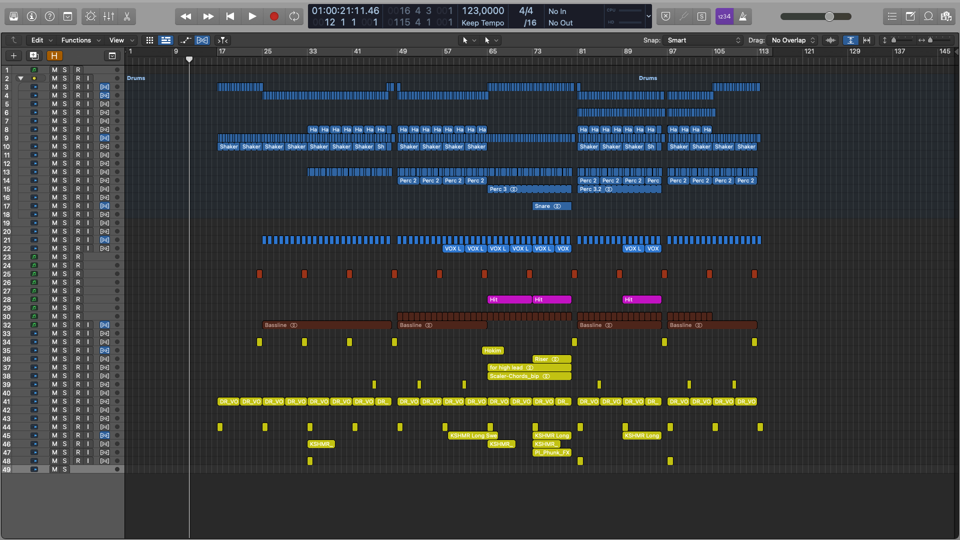960x540 pixels.
Task: Click the back arrow in the tracks menu bar
Action: pyautogui.click(x=13, y=40)
